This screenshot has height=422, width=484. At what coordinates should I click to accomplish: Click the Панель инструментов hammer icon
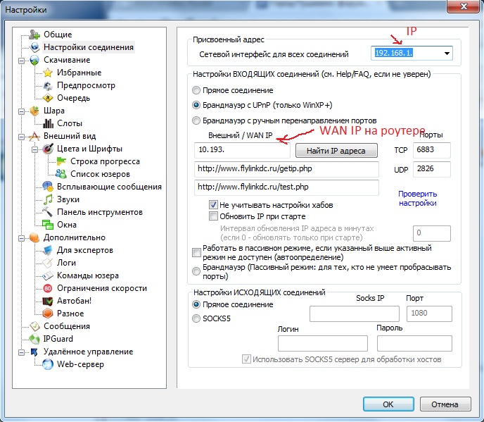click(47, 212)
